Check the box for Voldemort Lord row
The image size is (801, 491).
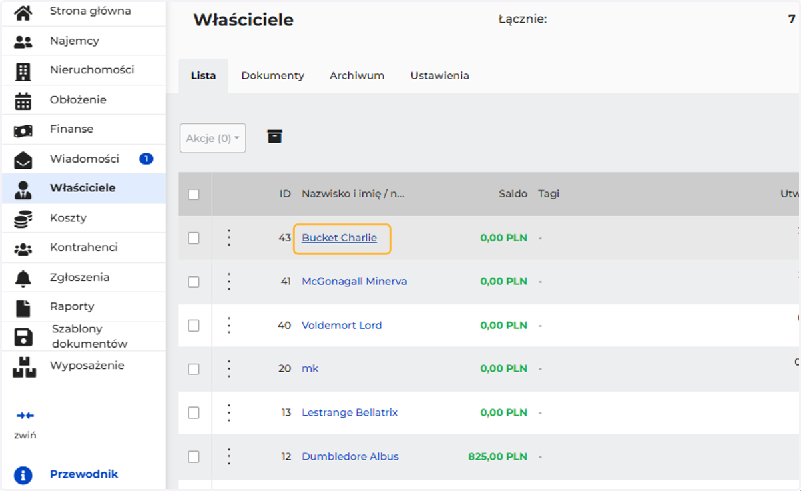coord(194,326)
